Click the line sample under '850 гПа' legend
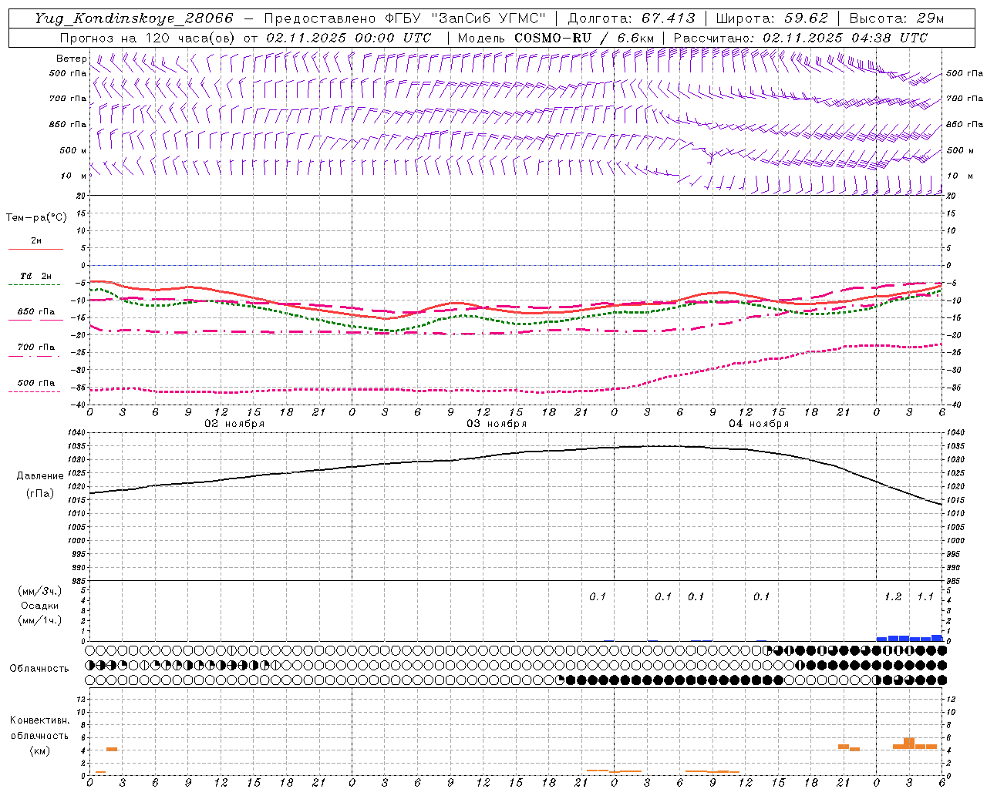The image size is (987, 789). coord(35,321)
